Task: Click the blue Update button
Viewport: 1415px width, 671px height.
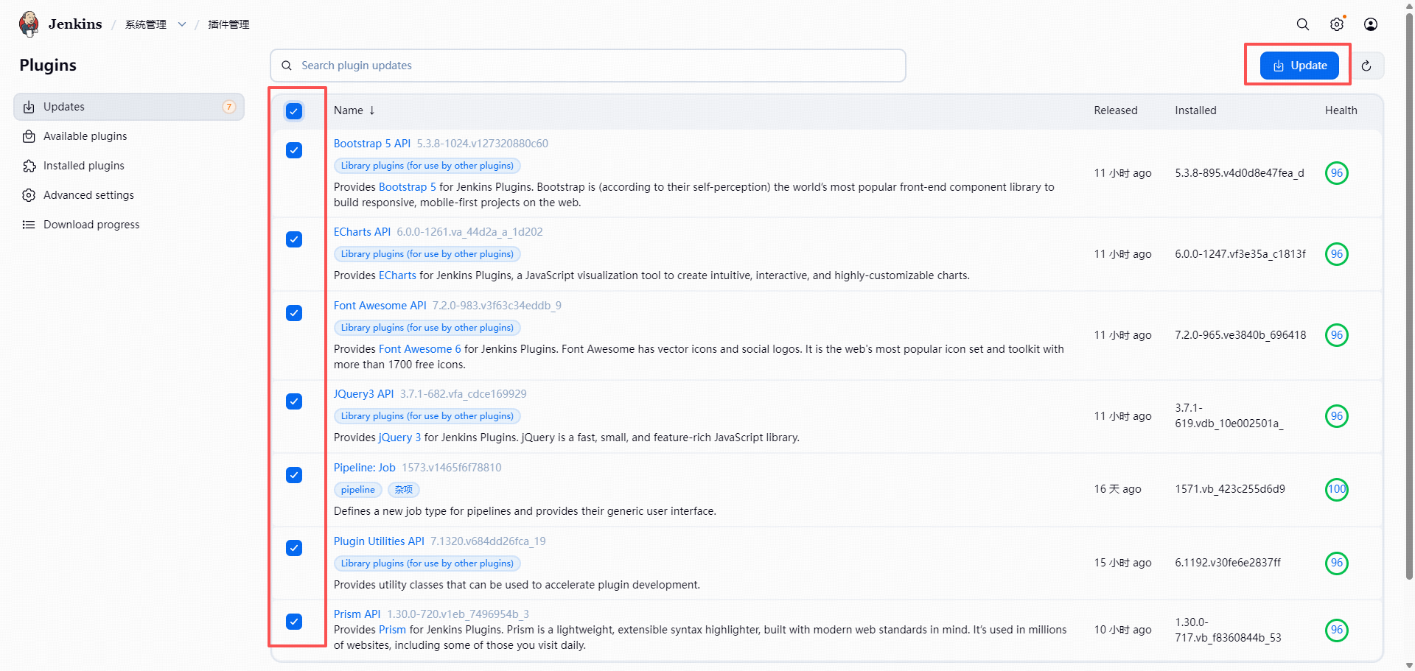Action: pyautogui.click(x=1299, y=66)
